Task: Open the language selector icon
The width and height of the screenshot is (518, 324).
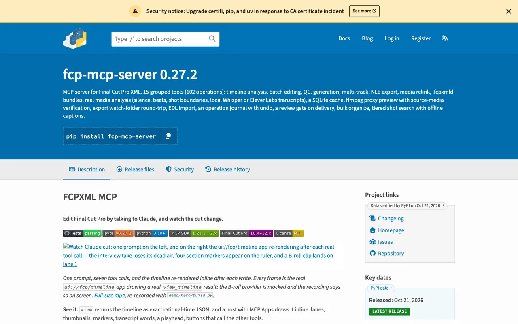Action: (445, 38)
